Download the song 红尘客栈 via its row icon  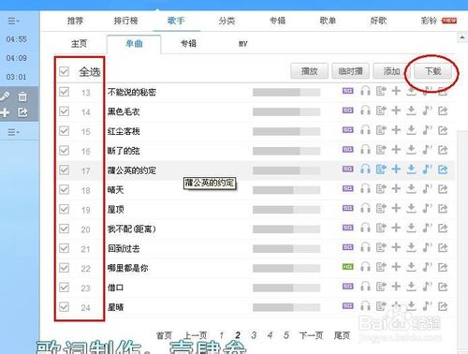[x=411, y=130]
